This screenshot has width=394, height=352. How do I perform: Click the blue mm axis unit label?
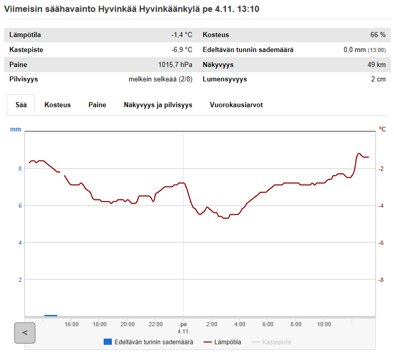(15, 129)
